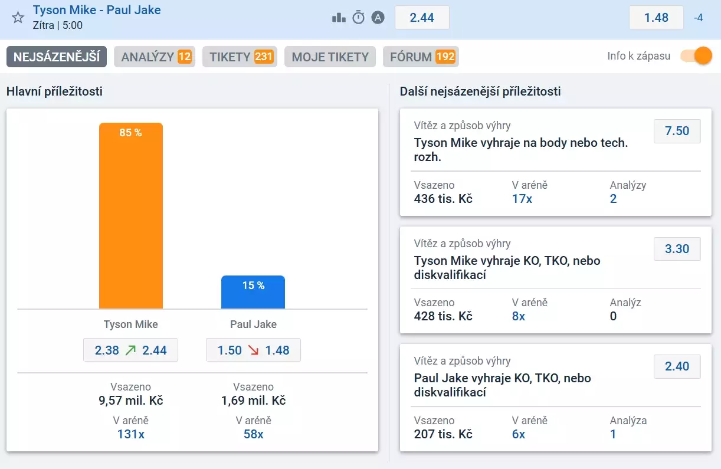Toggle the Info k zápasu switch
This screenshot has width=721, height=469.
pyautogui.click(x=696, y=56)
